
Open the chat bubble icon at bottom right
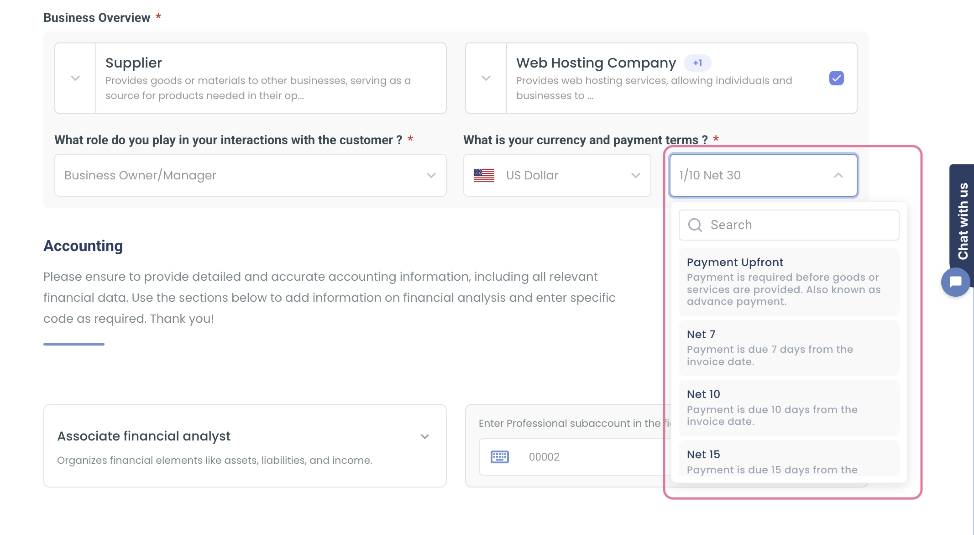tap(955, 282)
